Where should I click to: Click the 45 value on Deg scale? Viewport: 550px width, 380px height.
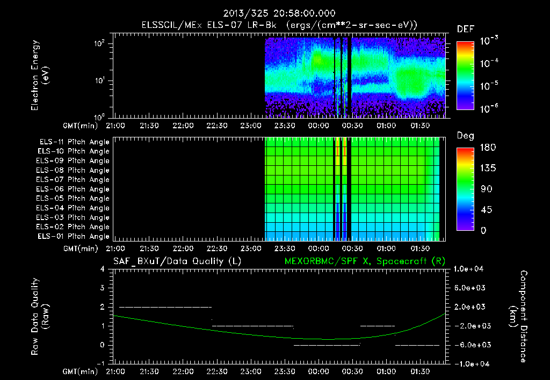[486, 210]
